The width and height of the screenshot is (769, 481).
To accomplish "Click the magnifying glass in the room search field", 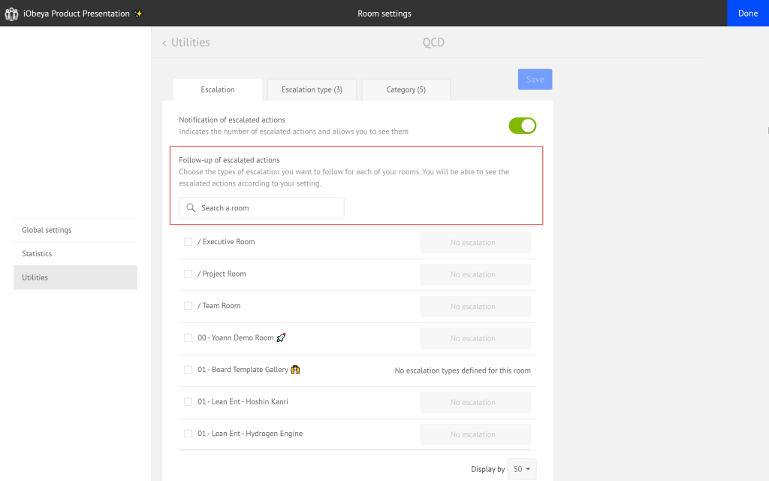I will coord(190,207).
